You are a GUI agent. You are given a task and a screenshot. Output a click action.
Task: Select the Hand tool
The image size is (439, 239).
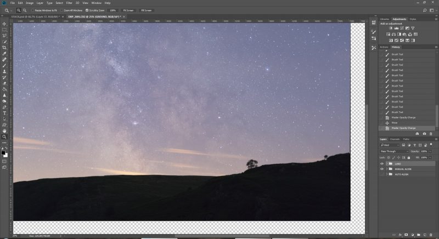click(x=4, y=131)
